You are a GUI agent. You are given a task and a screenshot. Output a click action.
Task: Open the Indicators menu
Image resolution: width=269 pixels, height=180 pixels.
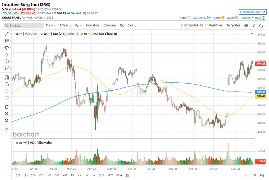(93, 25)
